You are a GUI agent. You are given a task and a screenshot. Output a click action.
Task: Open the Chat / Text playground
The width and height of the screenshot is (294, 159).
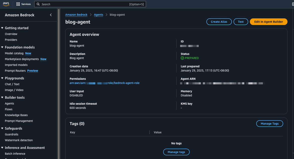tap(12, 84)
